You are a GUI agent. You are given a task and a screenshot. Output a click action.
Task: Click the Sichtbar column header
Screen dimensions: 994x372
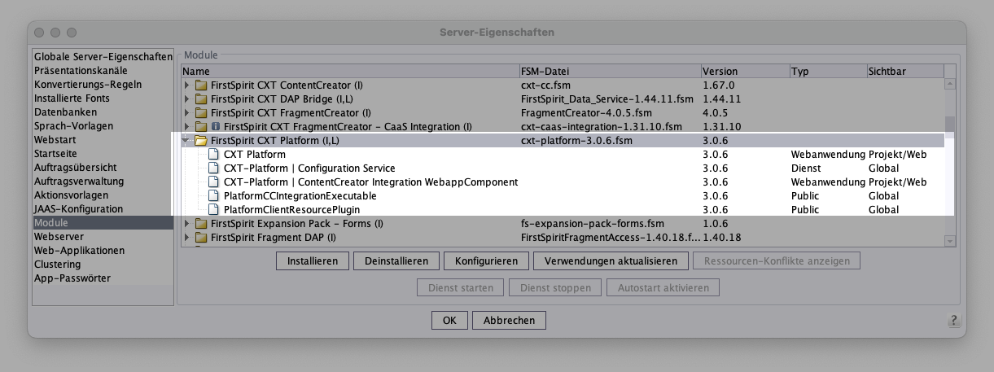click(905, 72)
